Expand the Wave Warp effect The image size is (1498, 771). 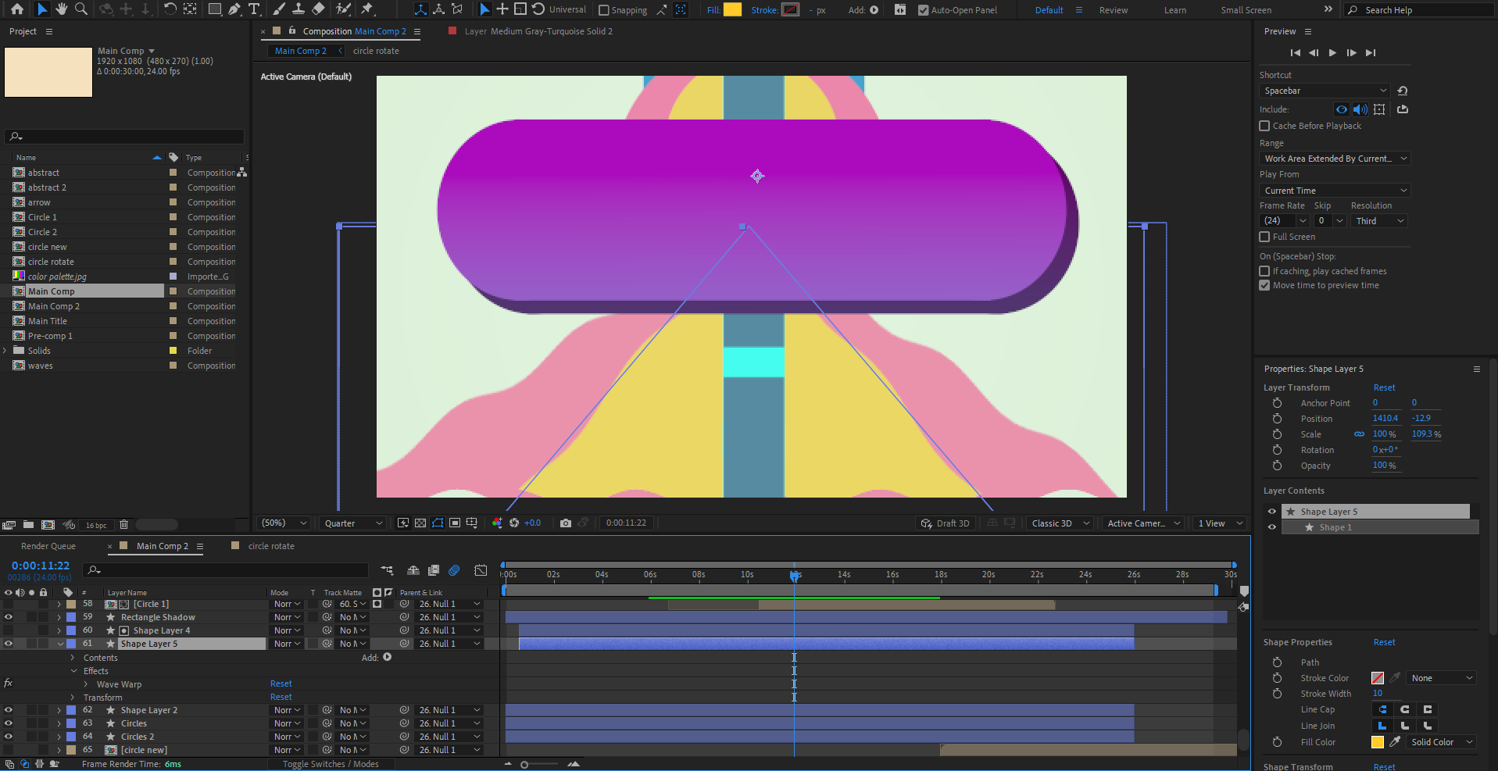(86, 684)
